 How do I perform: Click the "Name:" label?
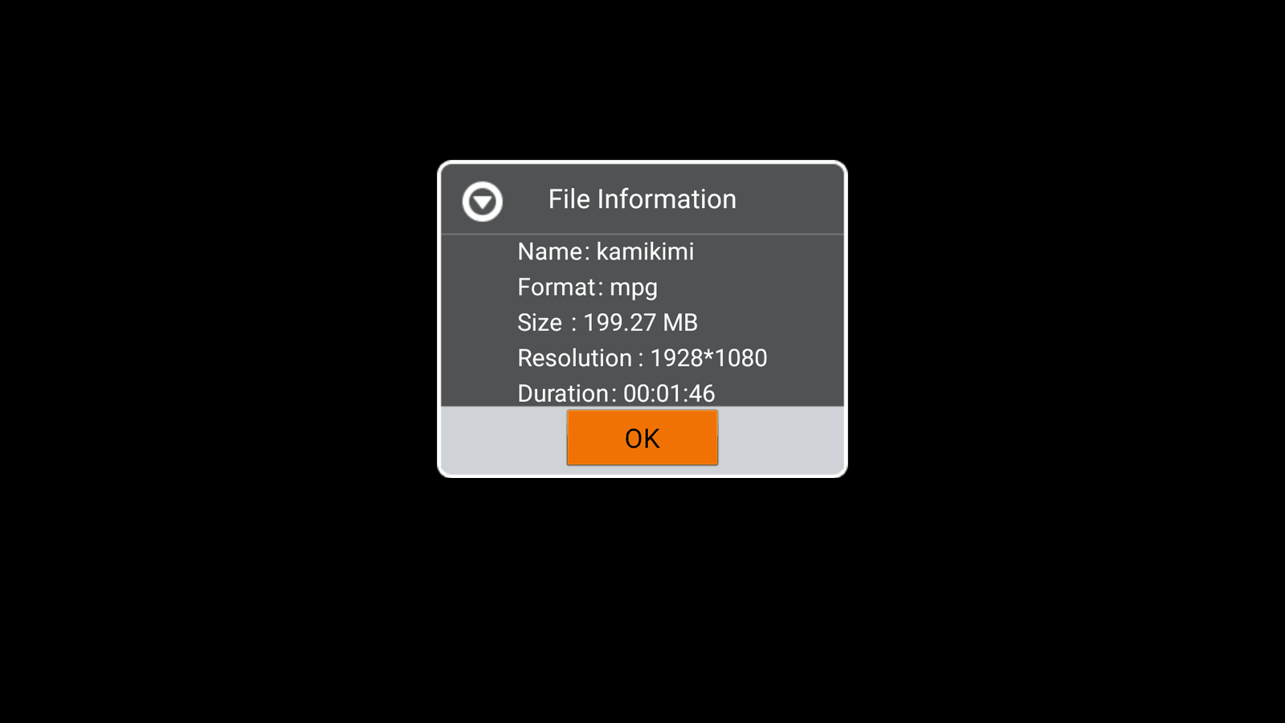[553, 251]
